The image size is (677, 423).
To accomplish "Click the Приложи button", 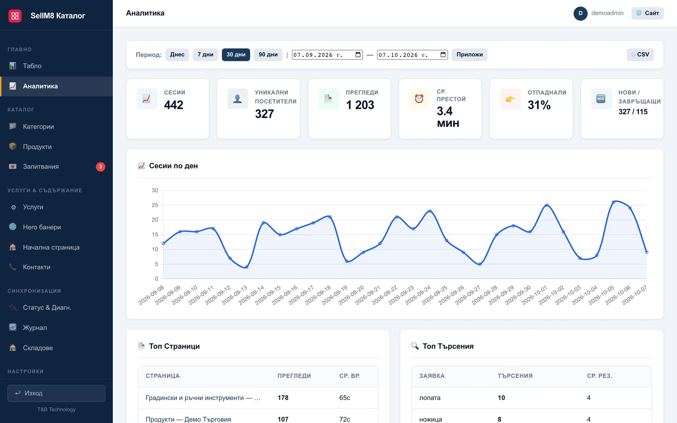I will pyautogui.click(x=469, y=55).
